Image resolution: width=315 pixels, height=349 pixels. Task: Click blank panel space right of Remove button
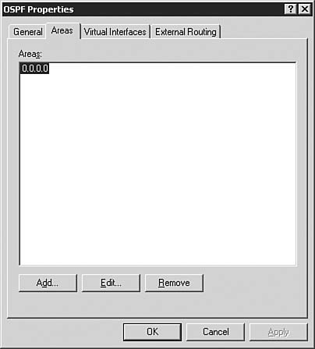tap(255, 283)
